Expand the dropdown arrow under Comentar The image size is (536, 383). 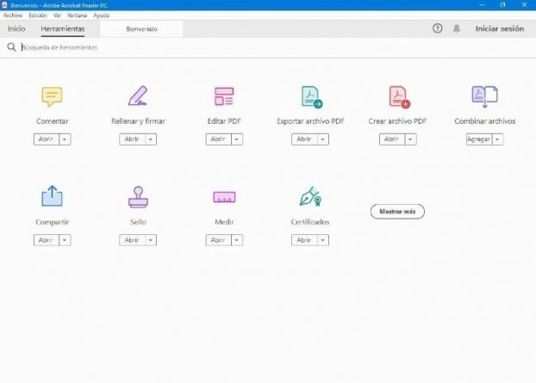(x=65, y=139)
